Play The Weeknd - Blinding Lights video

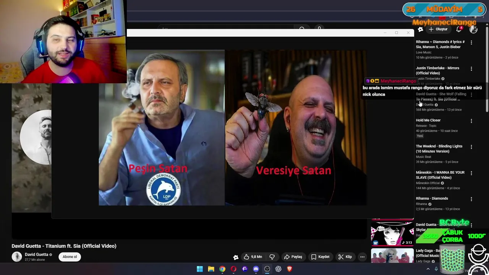click(x=439, y=149)
